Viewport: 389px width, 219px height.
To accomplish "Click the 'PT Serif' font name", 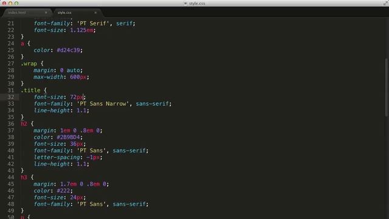I will 93,24.
